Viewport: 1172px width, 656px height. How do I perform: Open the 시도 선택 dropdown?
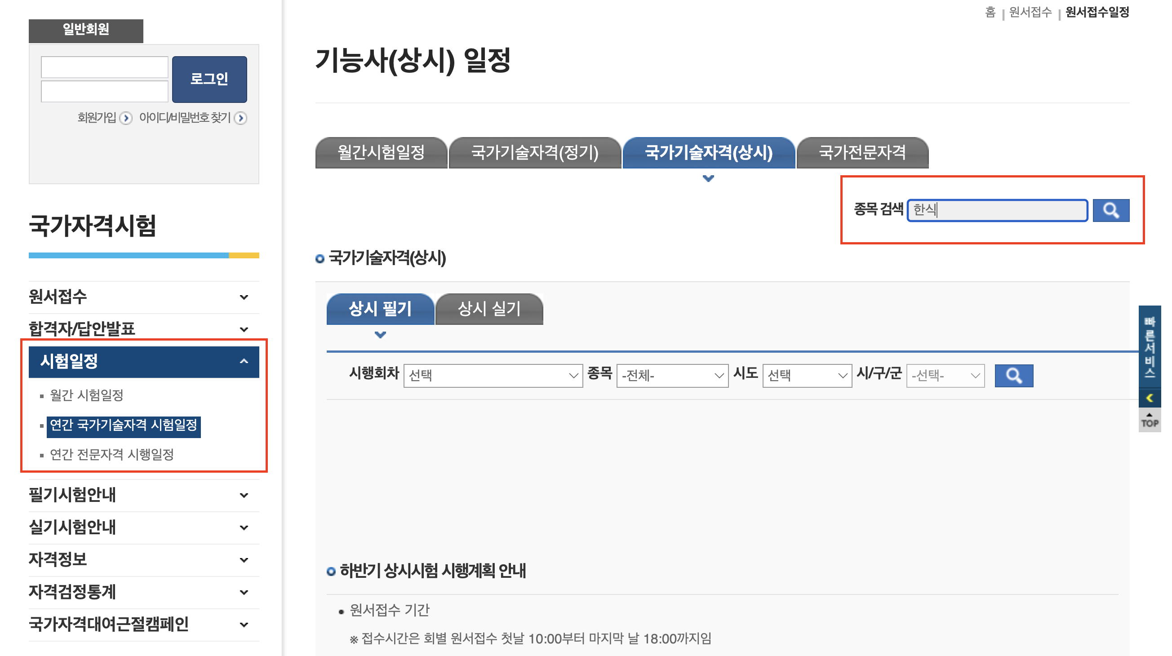tap(807, 375)
